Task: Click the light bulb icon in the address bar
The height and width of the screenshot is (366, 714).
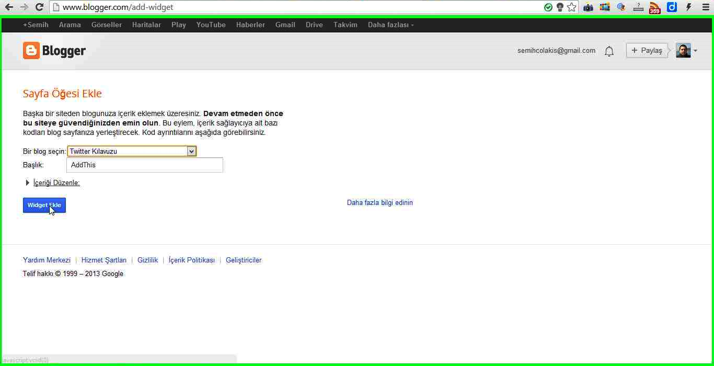Action: pyautogui.click(x=560, y=7)
